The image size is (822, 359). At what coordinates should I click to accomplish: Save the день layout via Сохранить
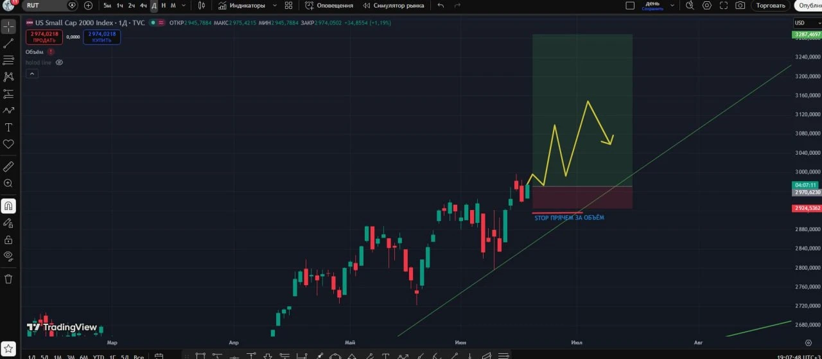[x=652, y=6]
